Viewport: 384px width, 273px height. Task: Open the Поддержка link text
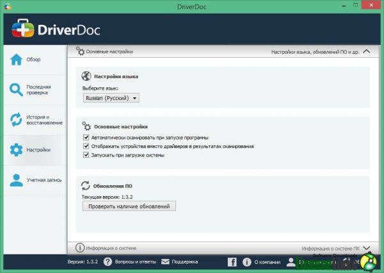(185, 261)
